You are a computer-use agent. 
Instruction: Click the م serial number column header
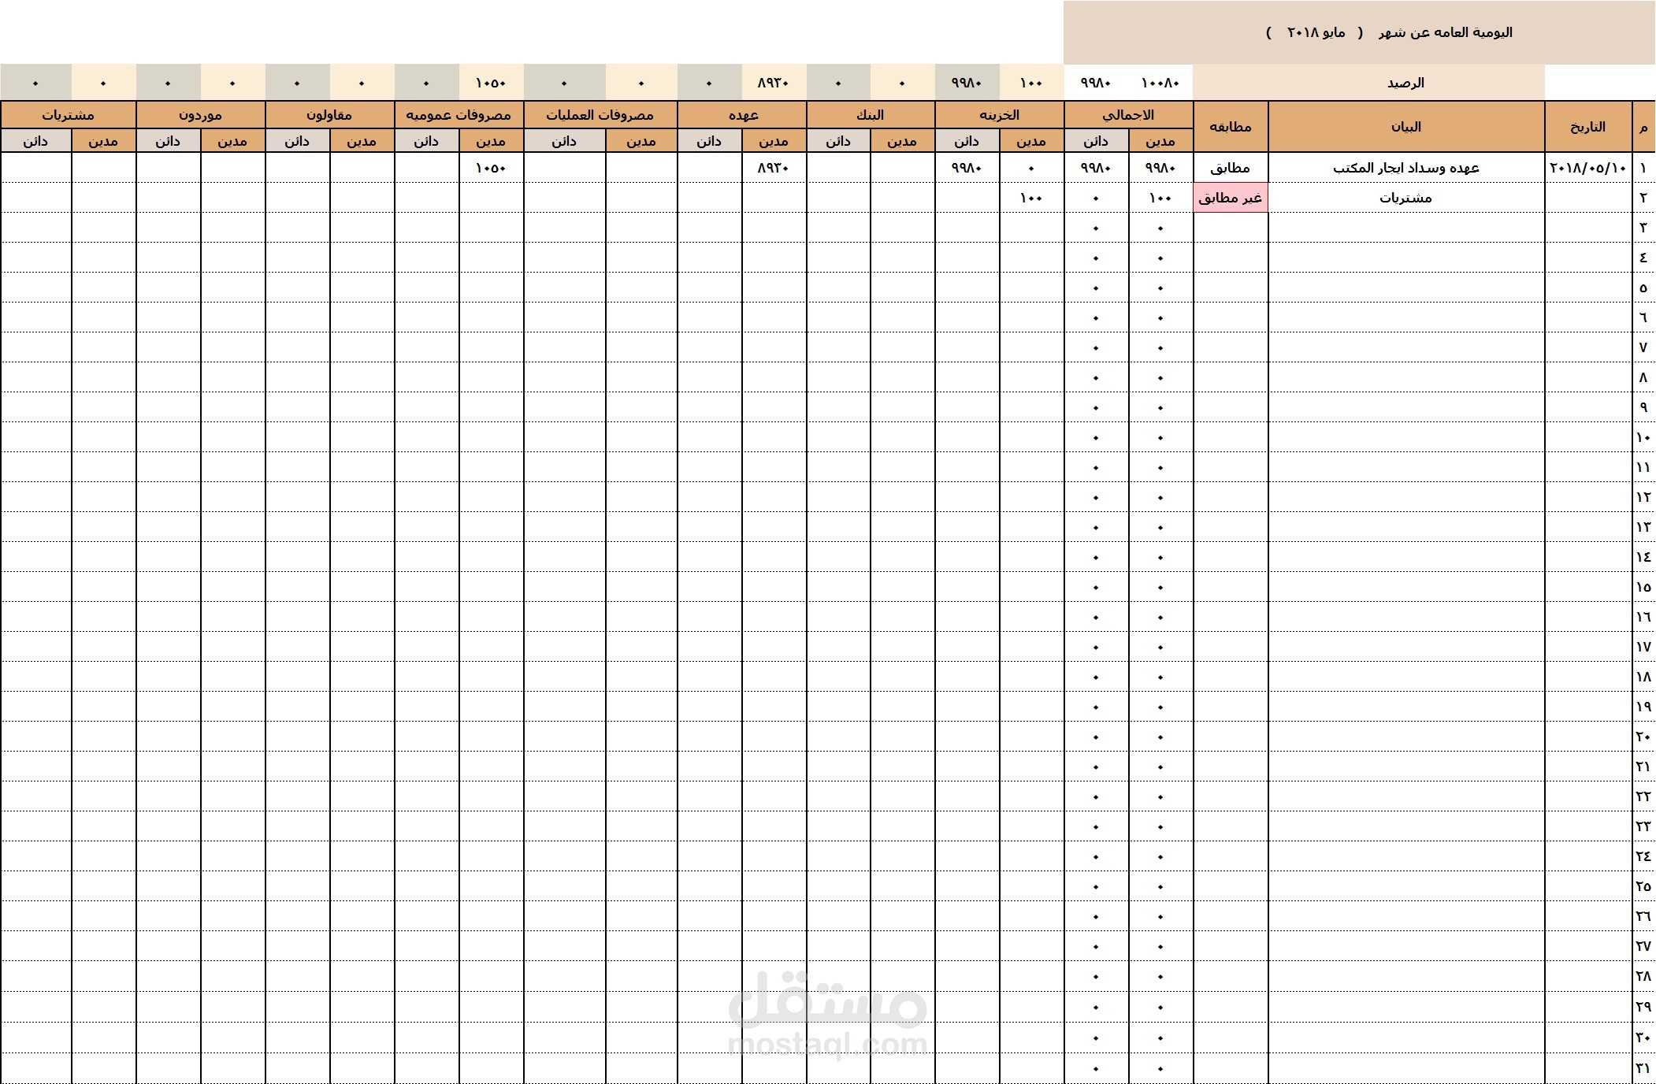1643,127
